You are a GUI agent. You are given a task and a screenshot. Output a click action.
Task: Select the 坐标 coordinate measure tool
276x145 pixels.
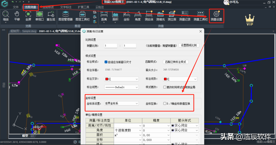(126, 16)
